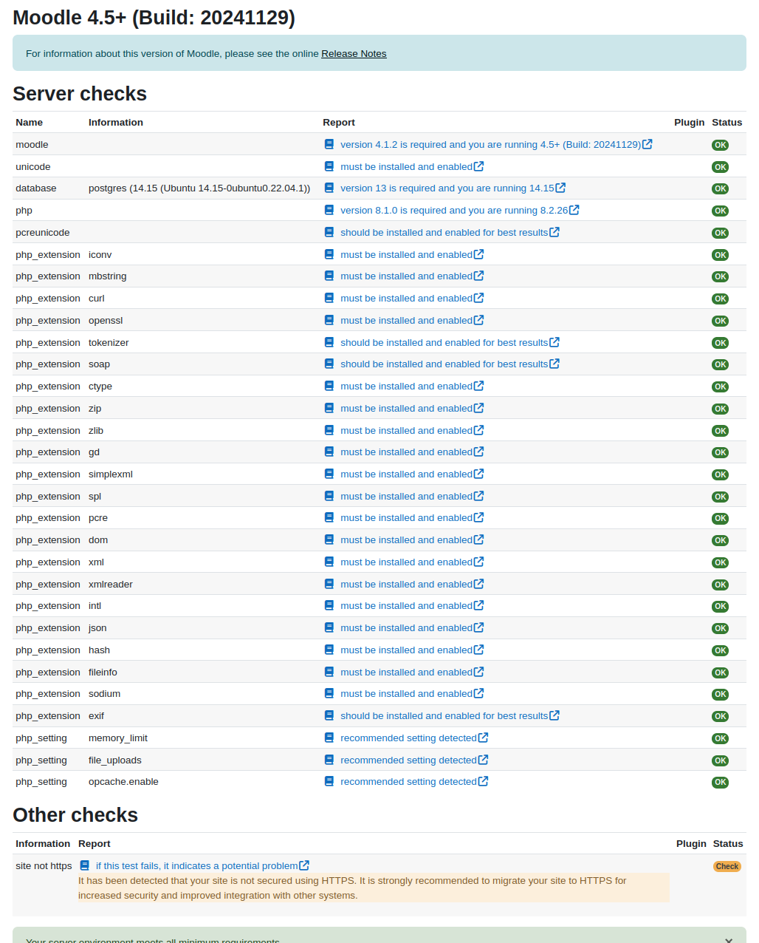Screen dimensions: 759x943
Task: Click the 'site not https' information cell
Action: pyautogui.click(x=44, y=866)
